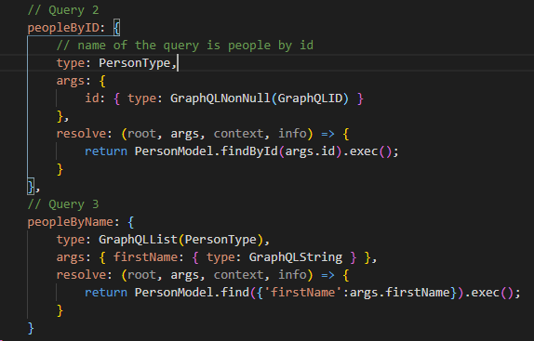This screenshot has height=341, width=534.
Task: Place cursor on GraphQLID
Action: [310, 98]
